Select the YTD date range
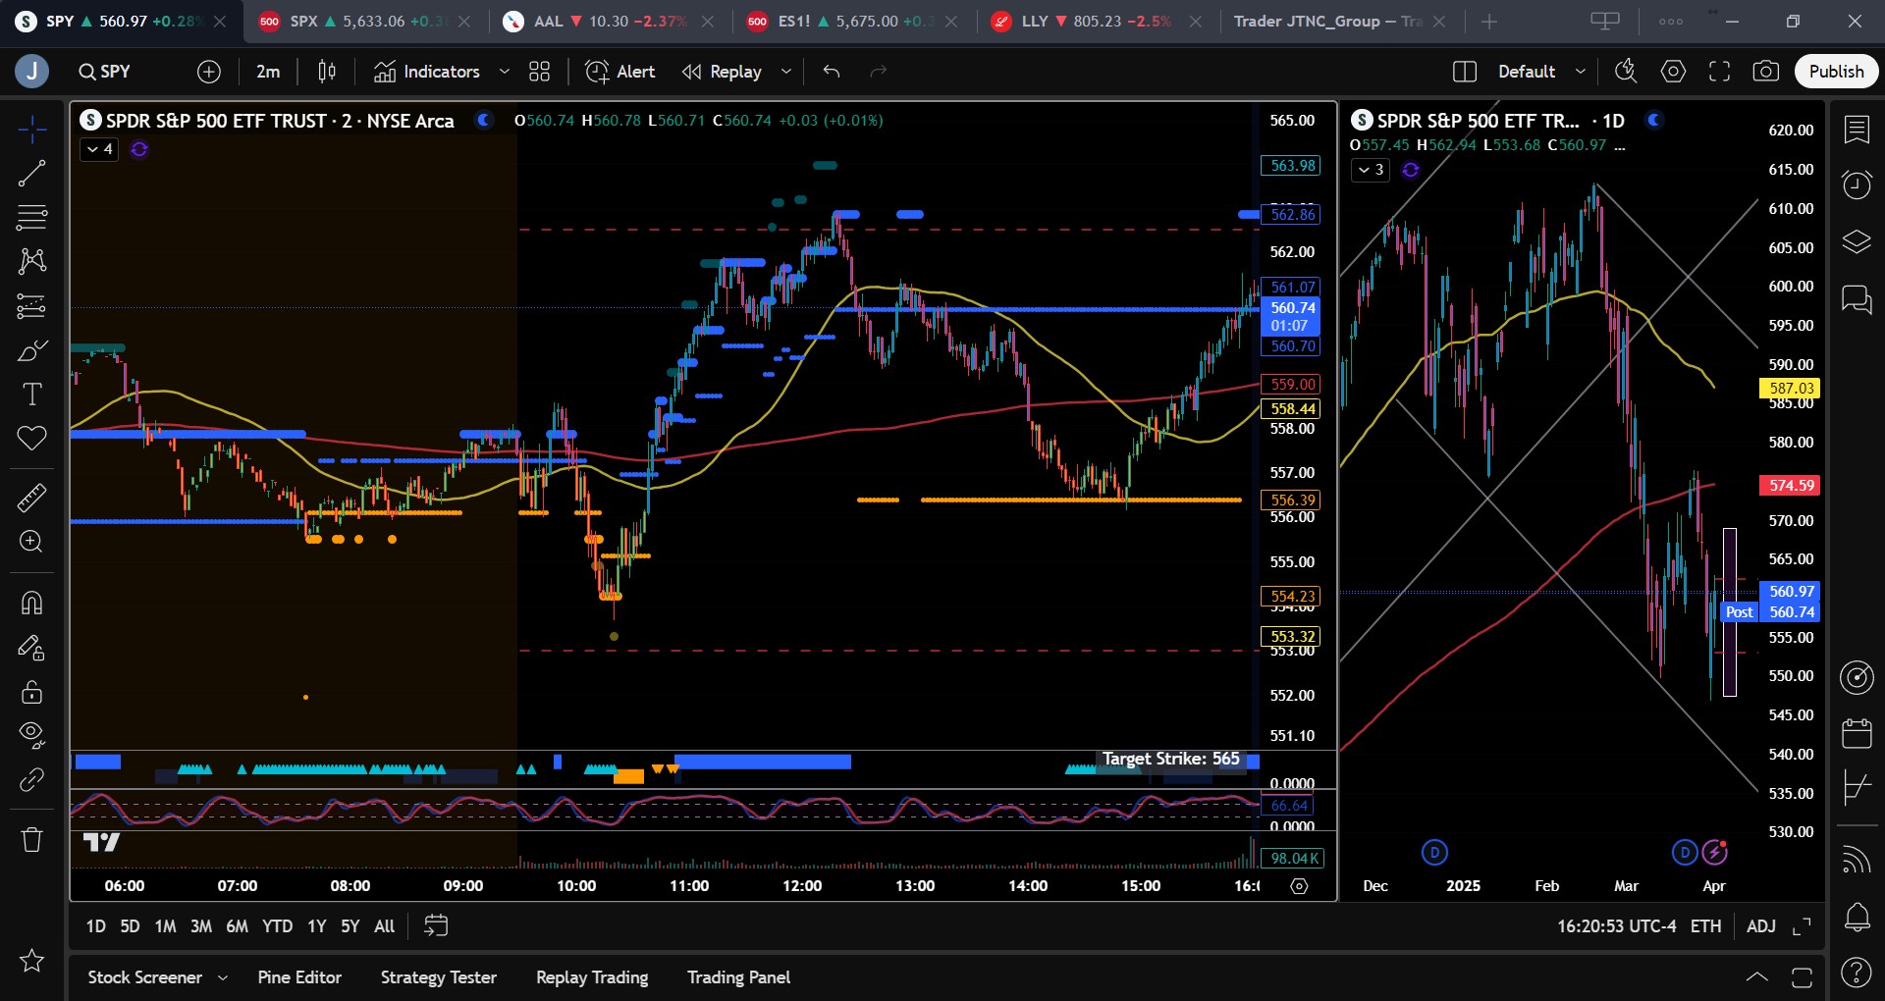Image resolution: width=1885 pixels, height=1001 pixels. 277,926
